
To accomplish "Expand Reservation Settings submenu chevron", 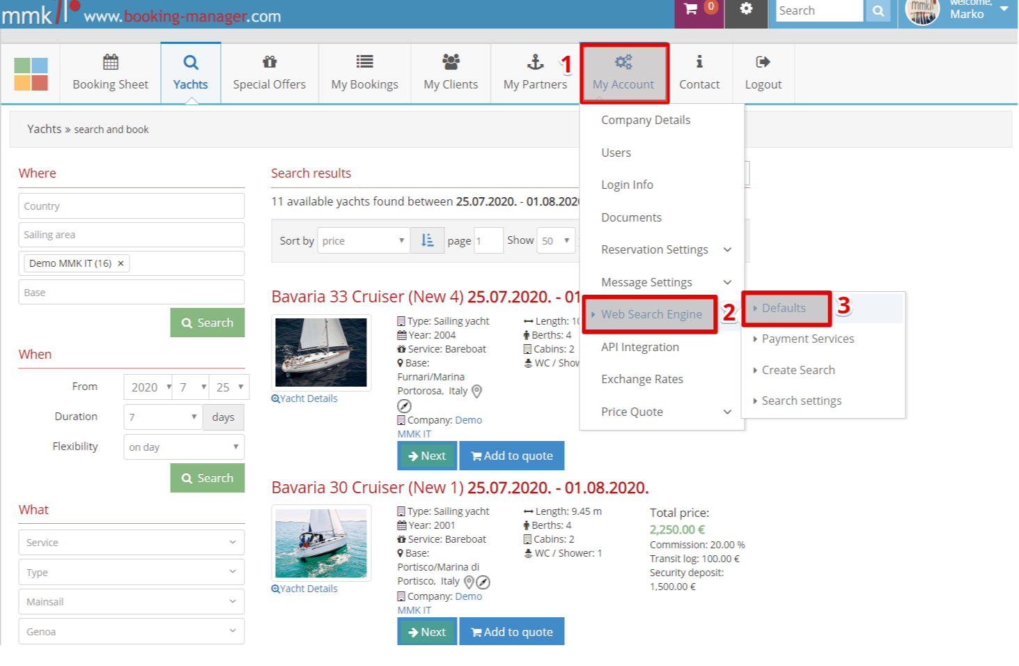I will (x=727, y=249).
